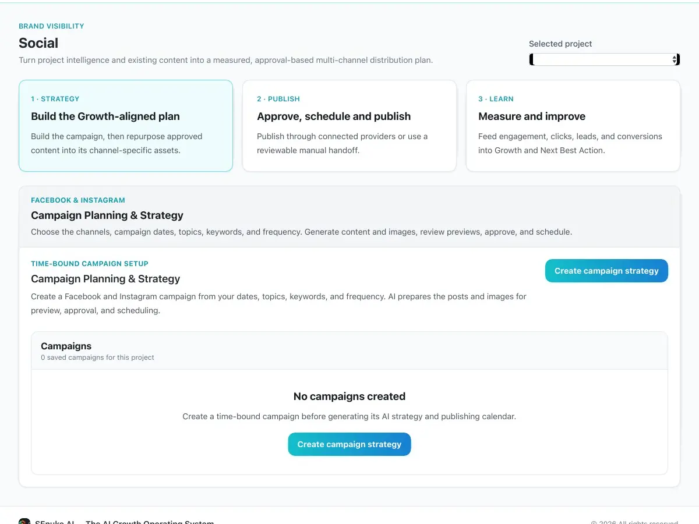The height and width of the screenshot is (524, 699).
Task: Click Create campaign strategy under No campaigns created
Action: click(x=349, y=444)
